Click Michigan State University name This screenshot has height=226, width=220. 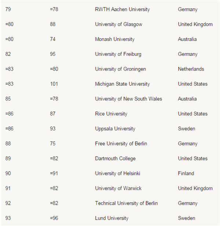122,84
